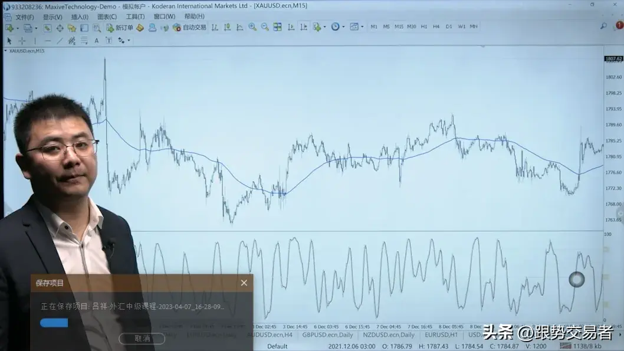Image resolution: width=624 pixels, height=351 pixels.
Task: Click the 新订单 New Order button
Action: point(119,28)
